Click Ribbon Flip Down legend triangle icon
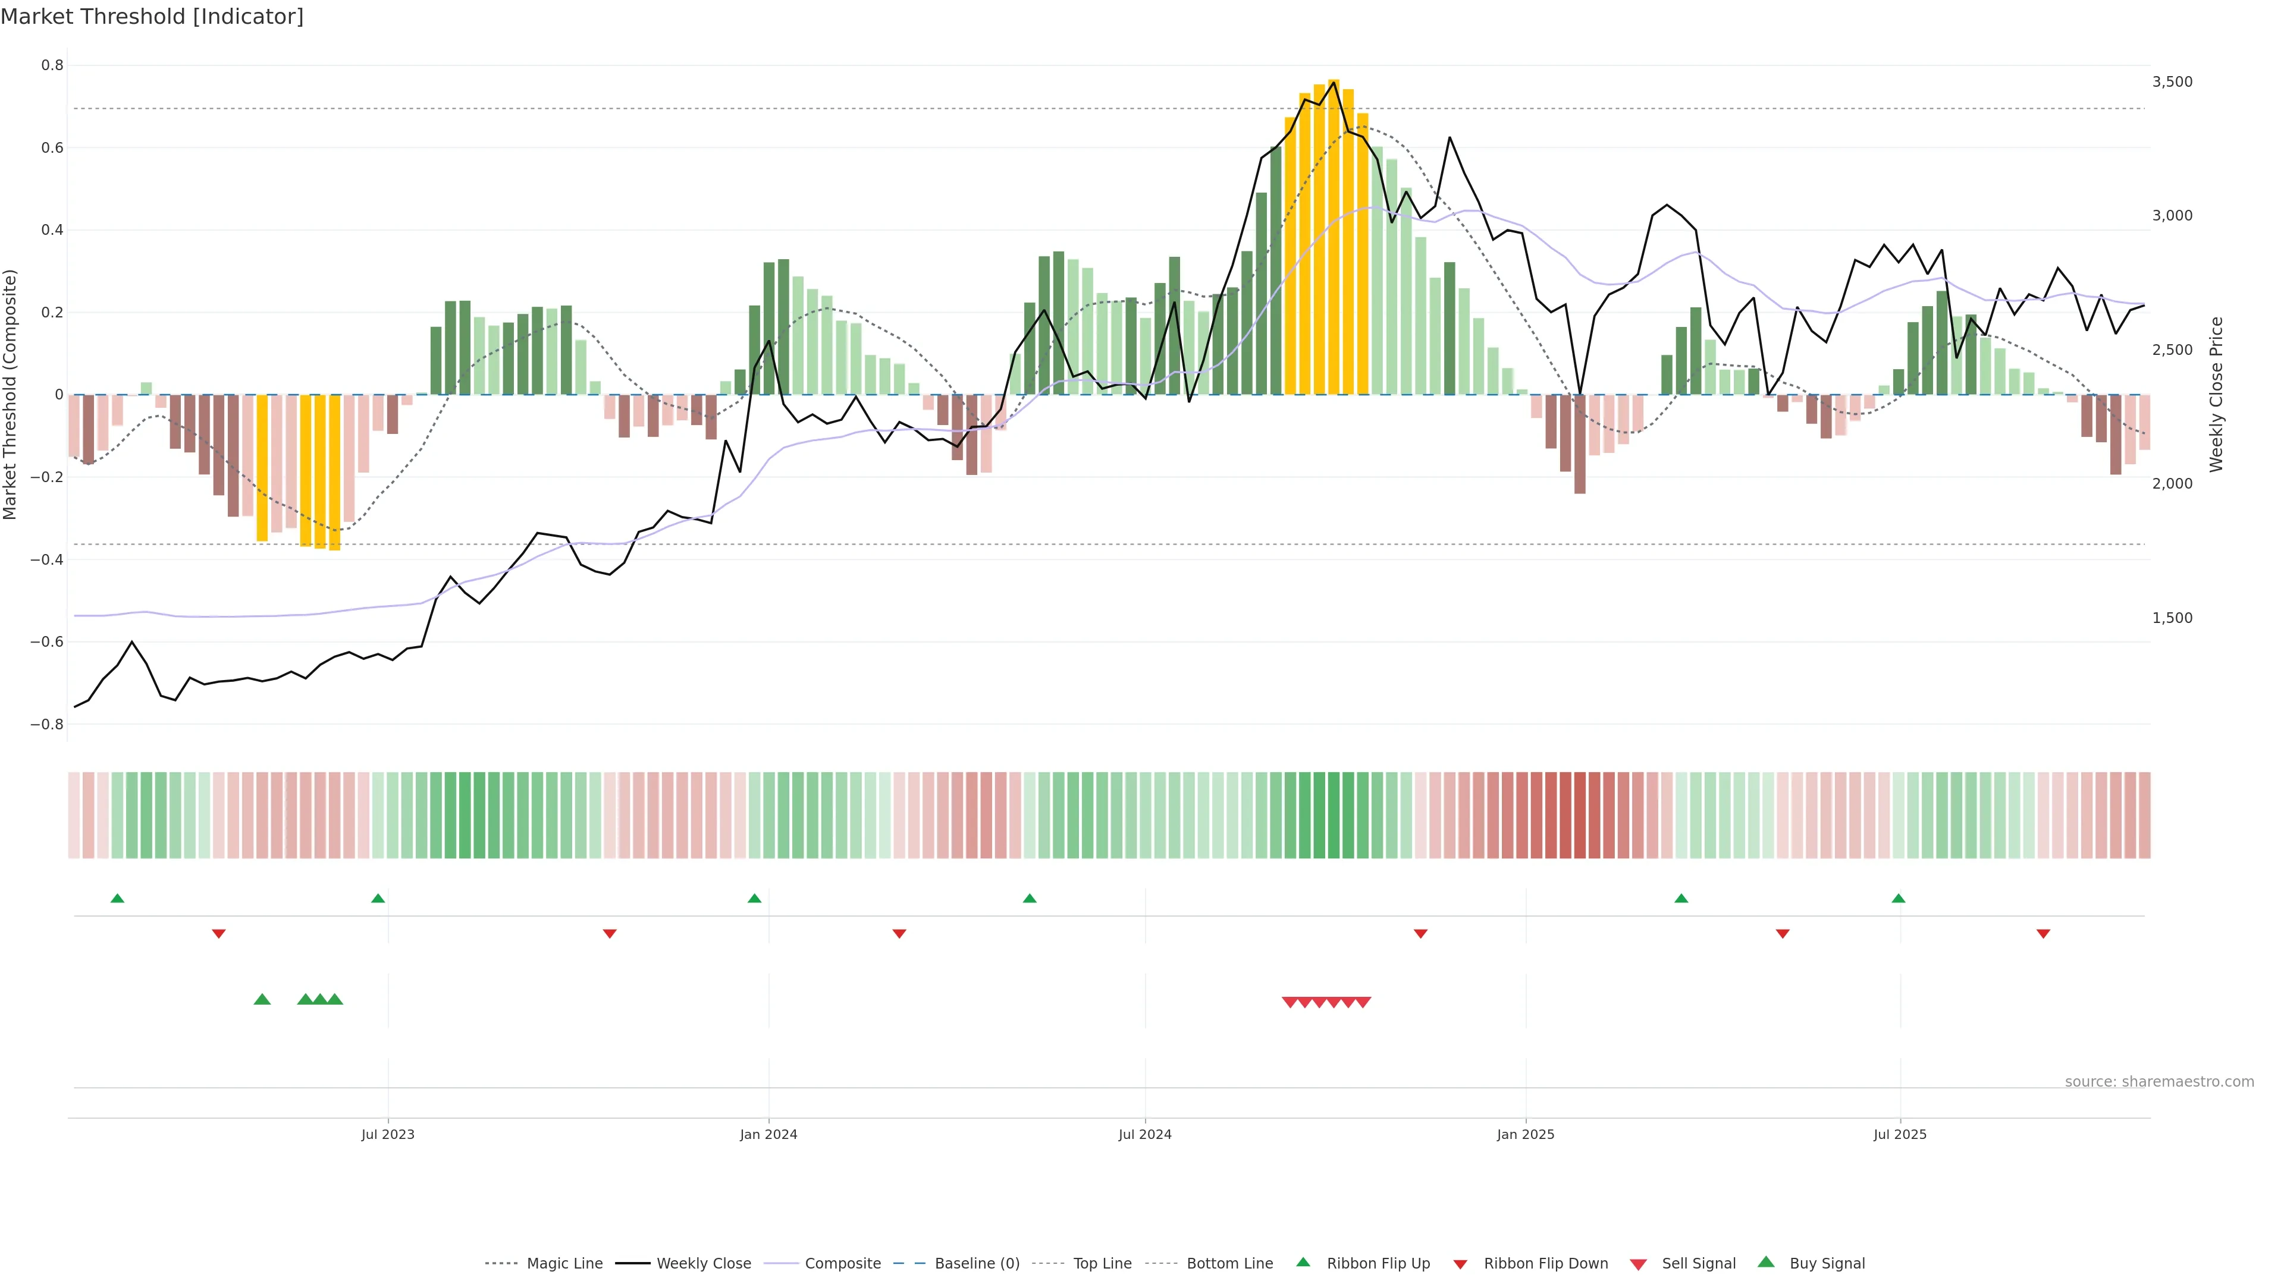Viewport: 2284px width, 1284px height. [x=1460, y=1264]
